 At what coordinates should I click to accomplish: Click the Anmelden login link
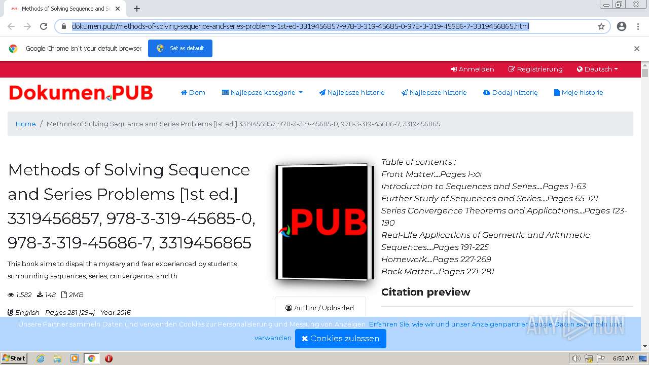point(473,69)
